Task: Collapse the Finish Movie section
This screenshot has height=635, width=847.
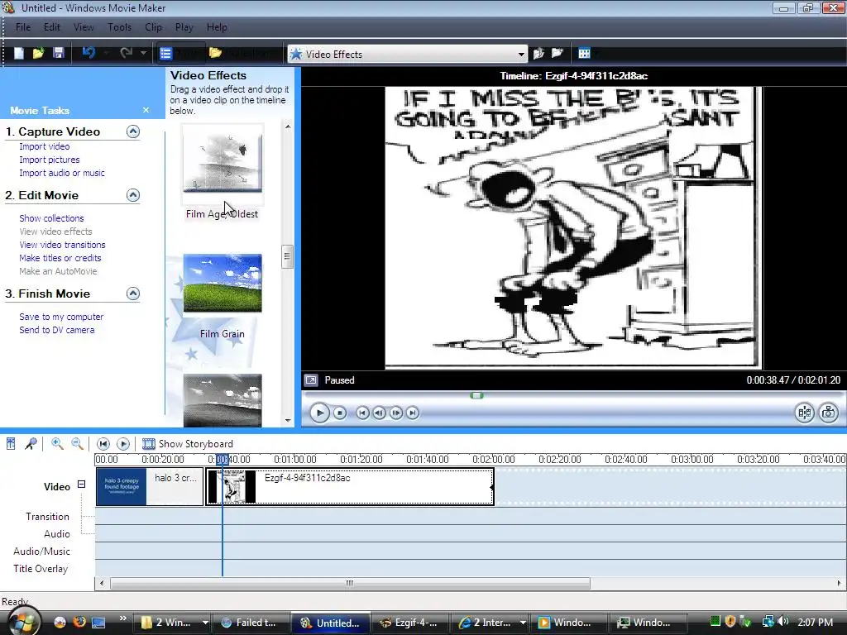Action: pos(133,294)
